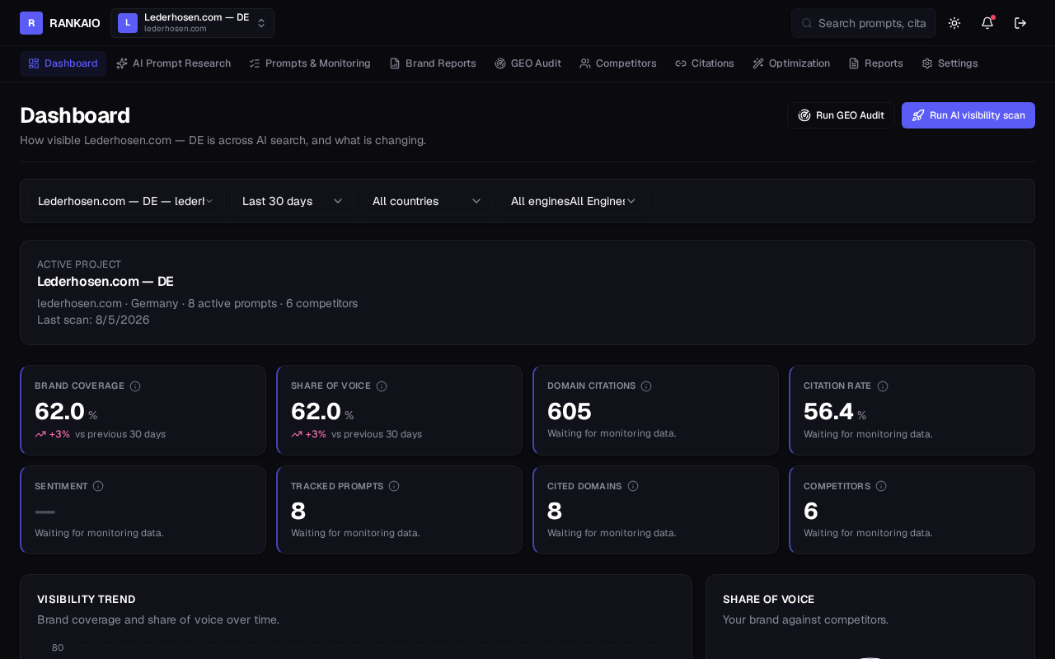Click the Competitors card value 6
Screen dimensions: 1055x659
tap(811, 511)
